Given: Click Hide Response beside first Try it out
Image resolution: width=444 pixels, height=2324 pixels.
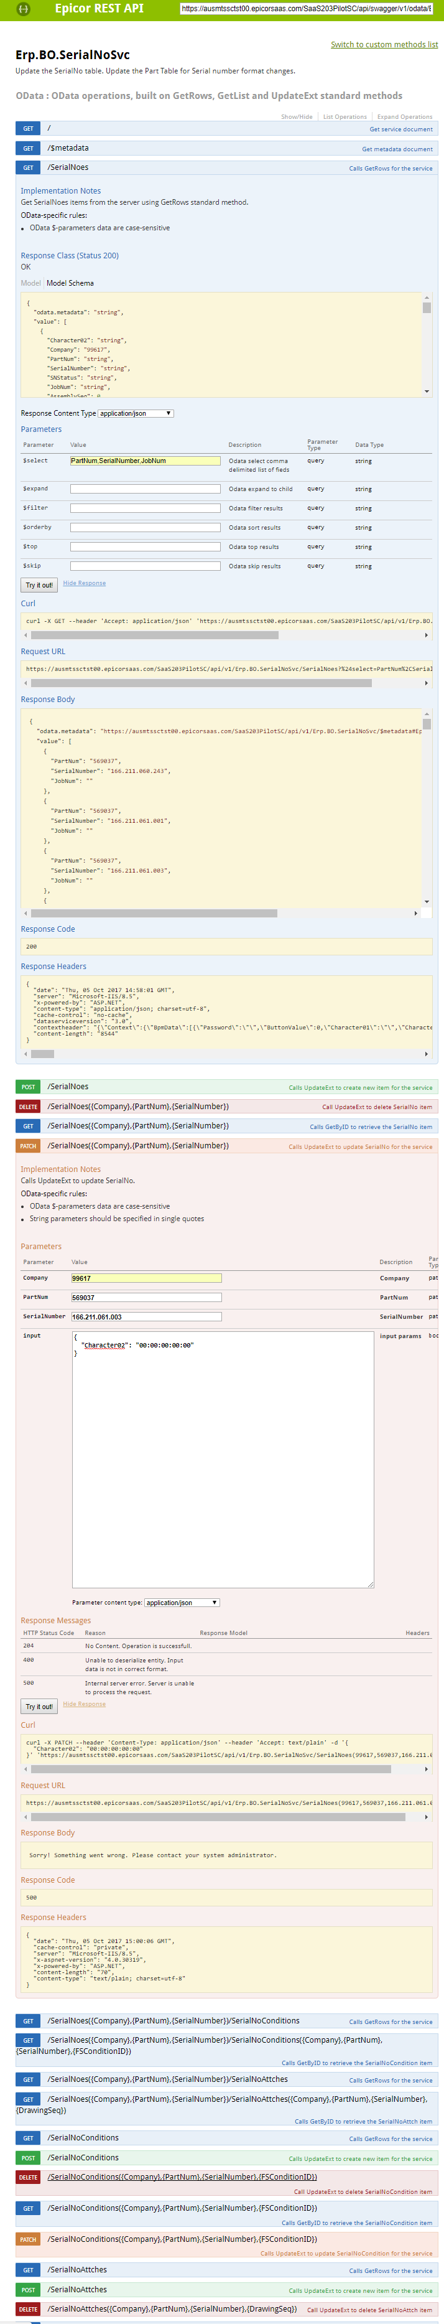Looking at the screenshot, I should (x=85, y=583).
